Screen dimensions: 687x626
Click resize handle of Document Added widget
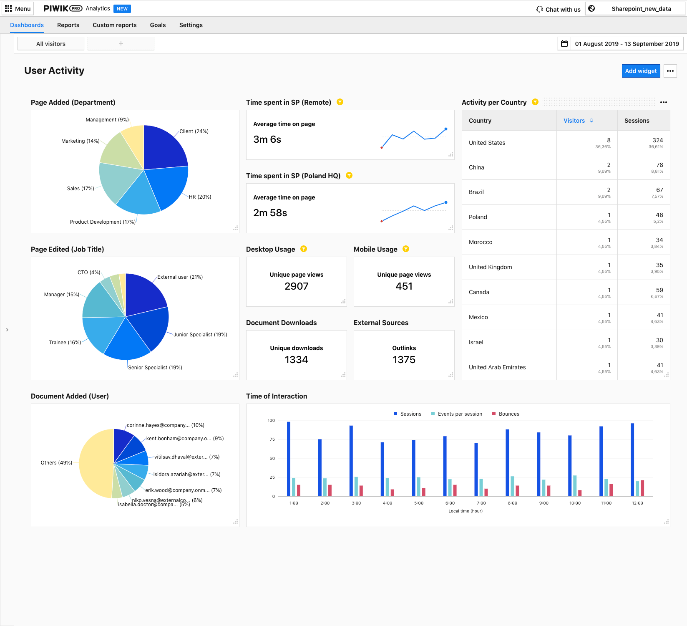coord(236,522)
